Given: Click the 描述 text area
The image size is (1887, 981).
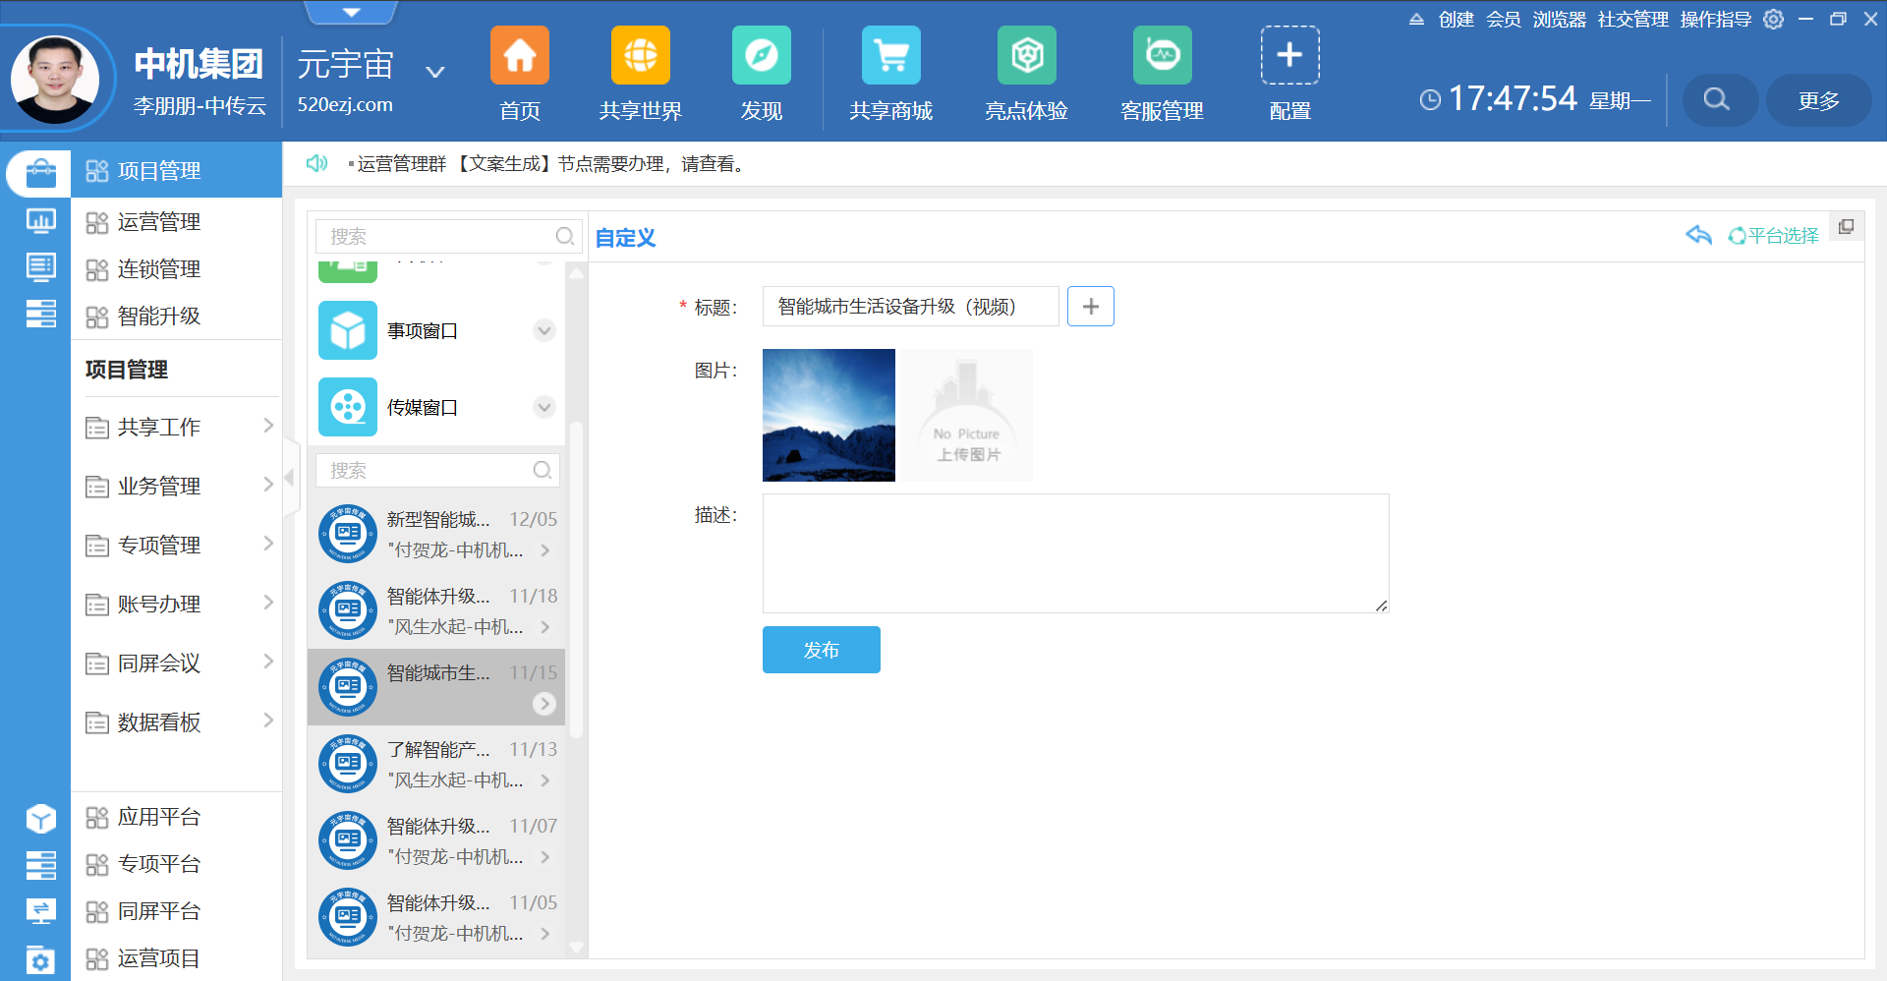Looking at the screenshot, I should coord(1075,553).
